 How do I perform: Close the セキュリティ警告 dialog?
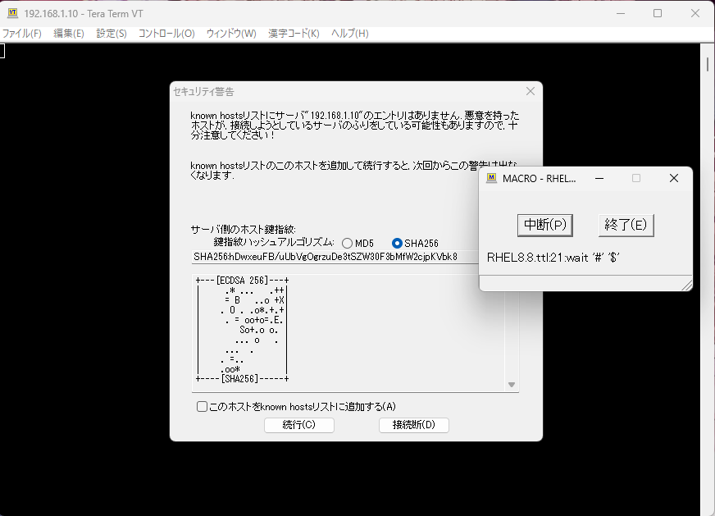point(531,91)
